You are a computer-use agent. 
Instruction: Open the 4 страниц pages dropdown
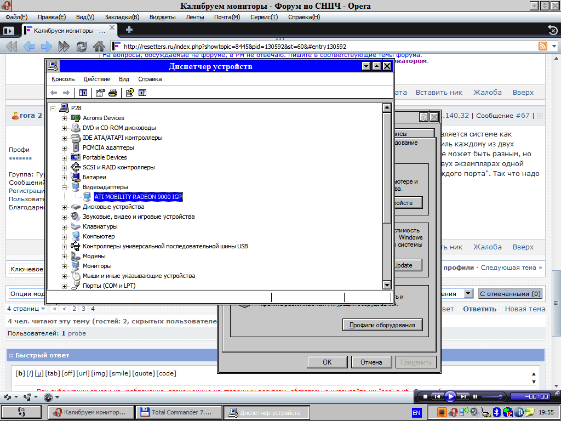[x=26, y=309]
